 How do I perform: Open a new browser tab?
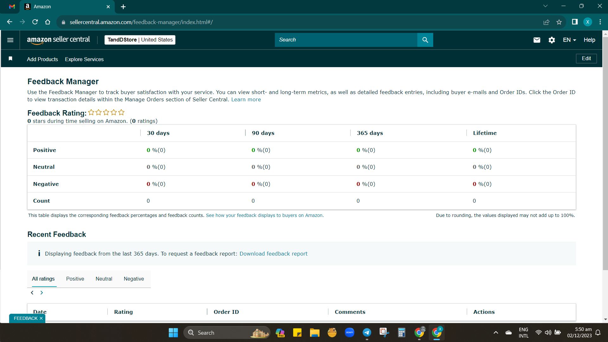123,7
